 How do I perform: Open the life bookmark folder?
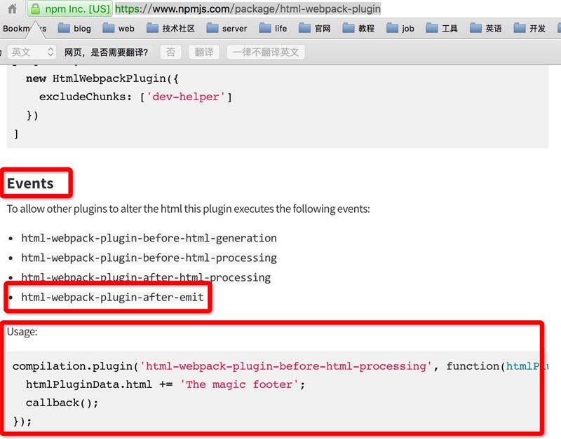click(x=273, y=29)
